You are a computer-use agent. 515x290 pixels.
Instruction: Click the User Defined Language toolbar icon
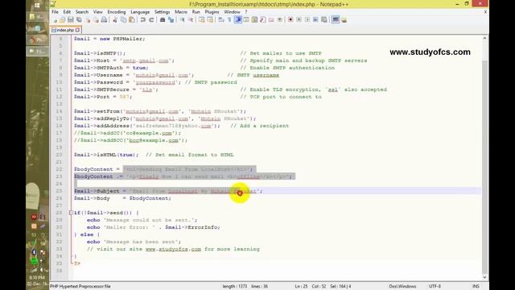pos(246,20)
